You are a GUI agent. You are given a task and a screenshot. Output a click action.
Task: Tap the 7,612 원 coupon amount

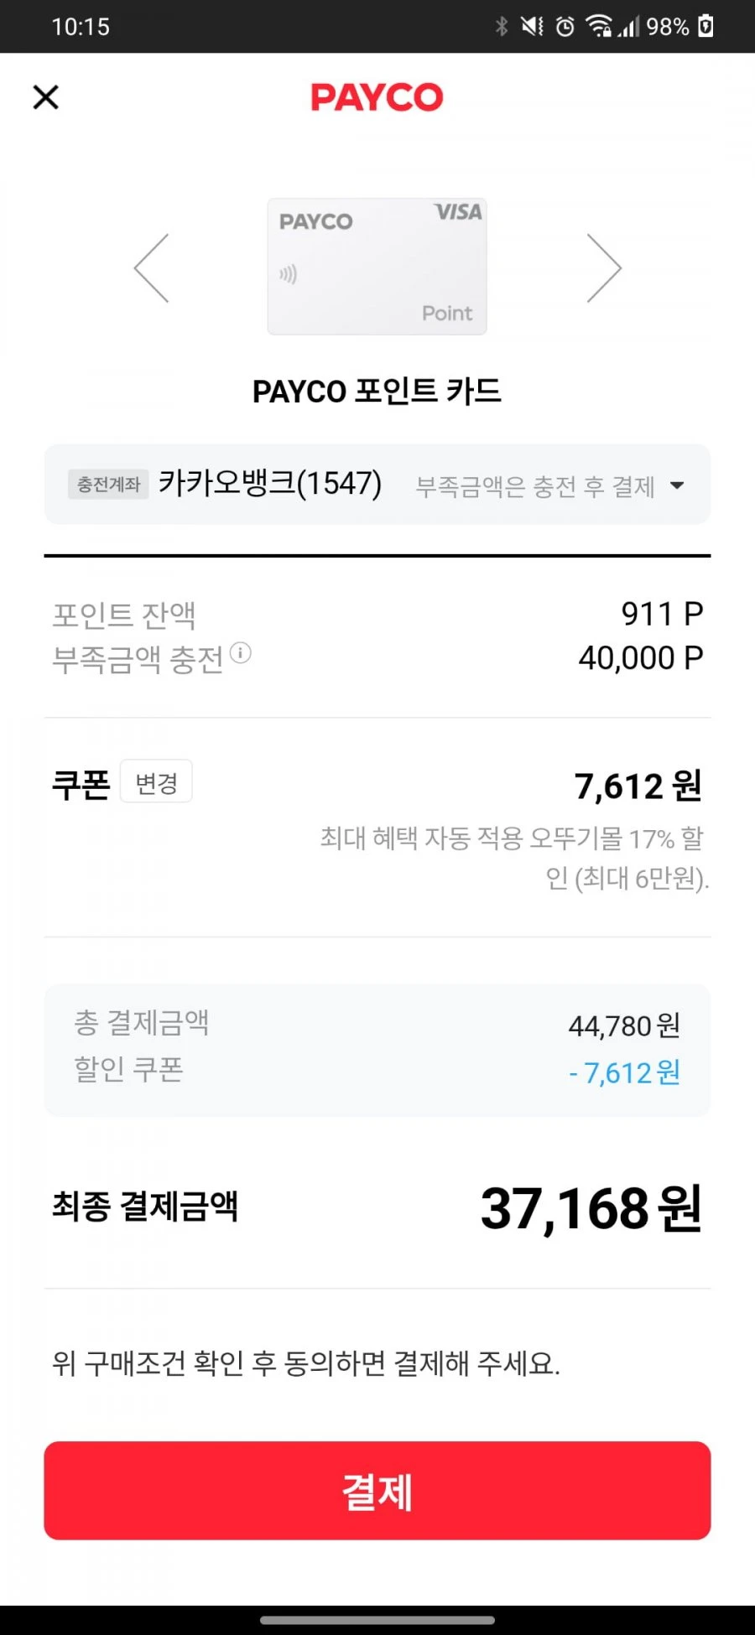click(638, 786)
